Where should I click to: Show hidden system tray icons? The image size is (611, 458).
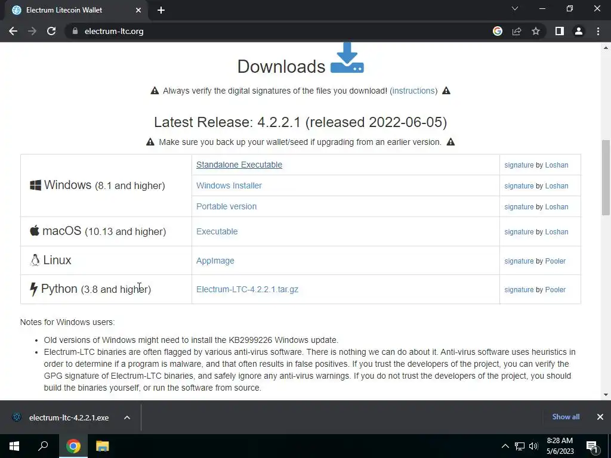coord(505,446)
